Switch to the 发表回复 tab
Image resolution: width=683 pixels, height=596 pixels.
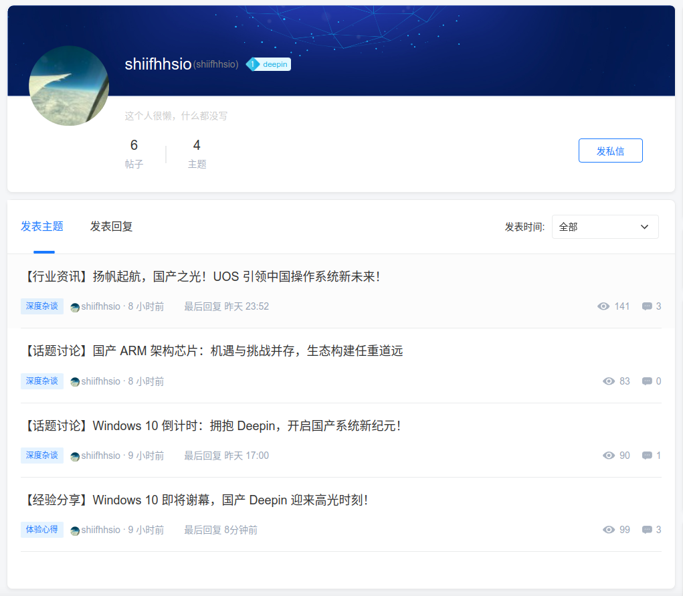pos(111,227)
